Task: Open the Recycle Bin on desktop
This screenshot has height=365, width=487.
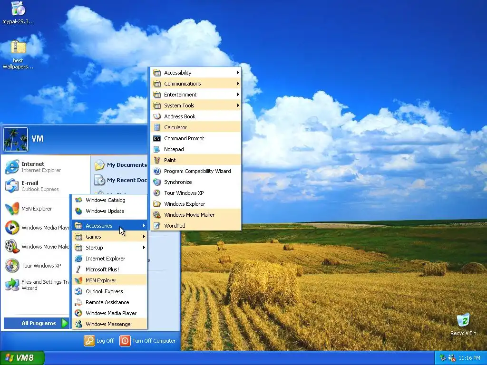Action: click(463, 324)
